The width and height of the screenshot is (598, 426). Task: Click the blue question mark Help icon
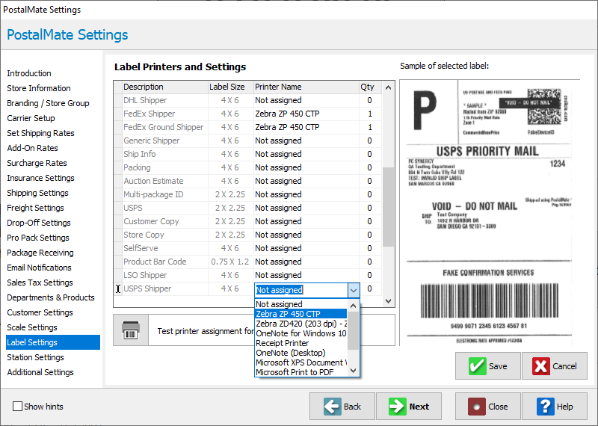point(546,407)
